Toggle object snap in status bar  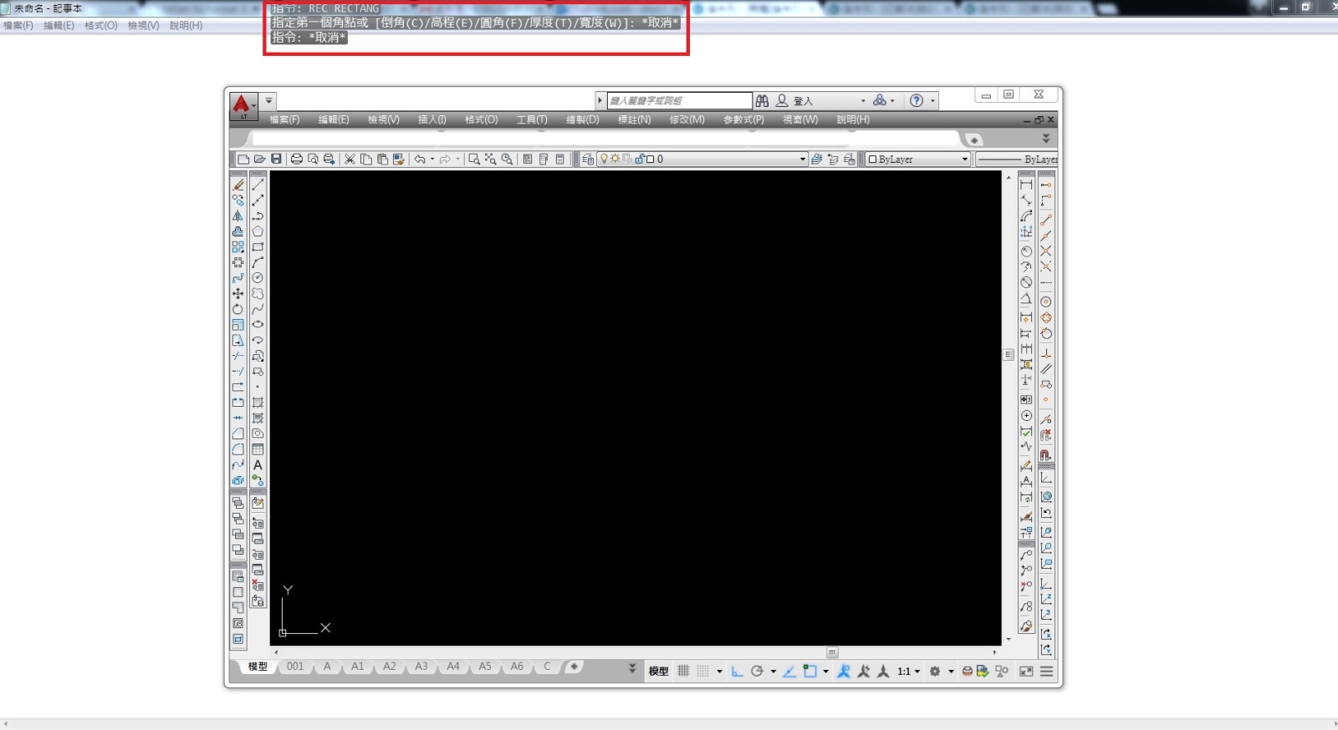tap(809, 671)
